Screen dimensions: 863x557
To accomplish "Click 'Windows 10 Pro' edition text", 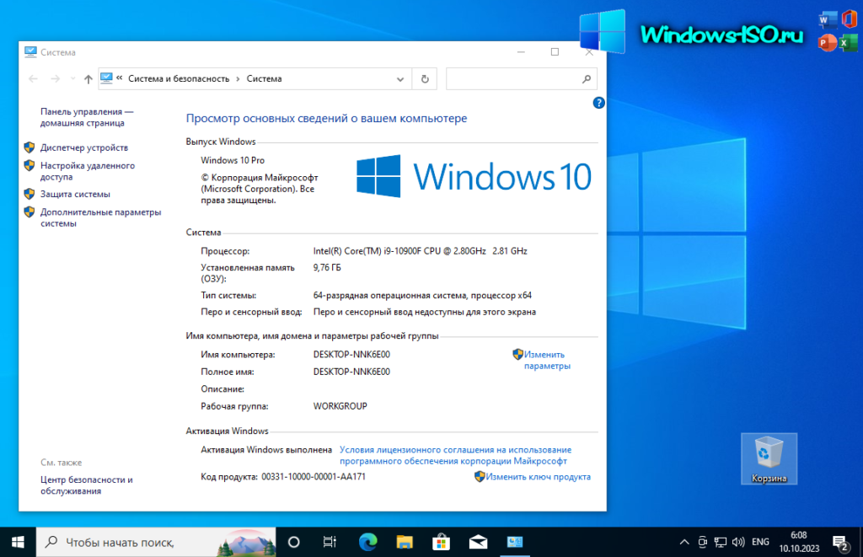I will [x=233, y=160].
